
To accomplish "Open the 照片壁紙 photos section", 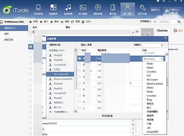I will pyautogui.click(x=83, y=9).
